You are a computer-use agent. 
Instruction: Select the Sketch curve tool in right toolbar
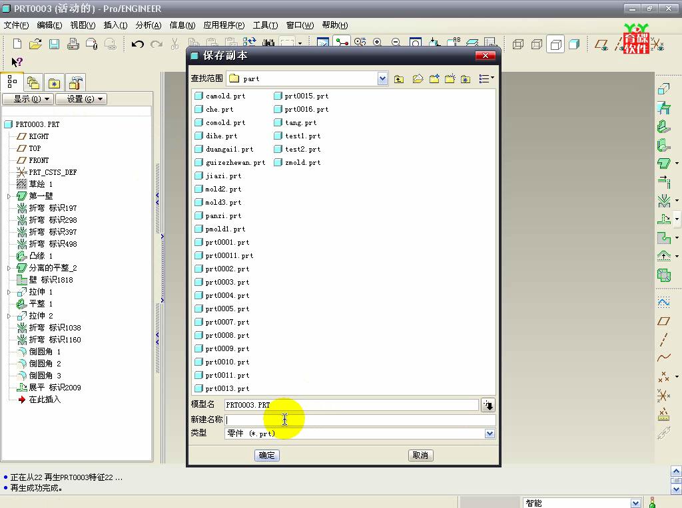point(664,302)
